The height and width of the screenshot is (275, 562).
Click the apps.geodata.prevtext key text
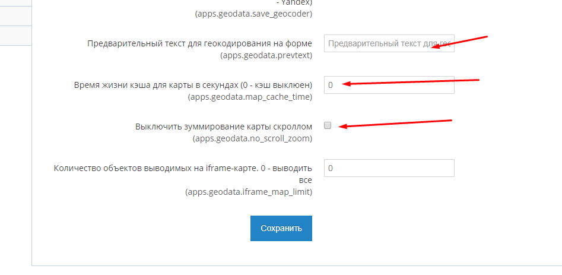tap(266, 55)
